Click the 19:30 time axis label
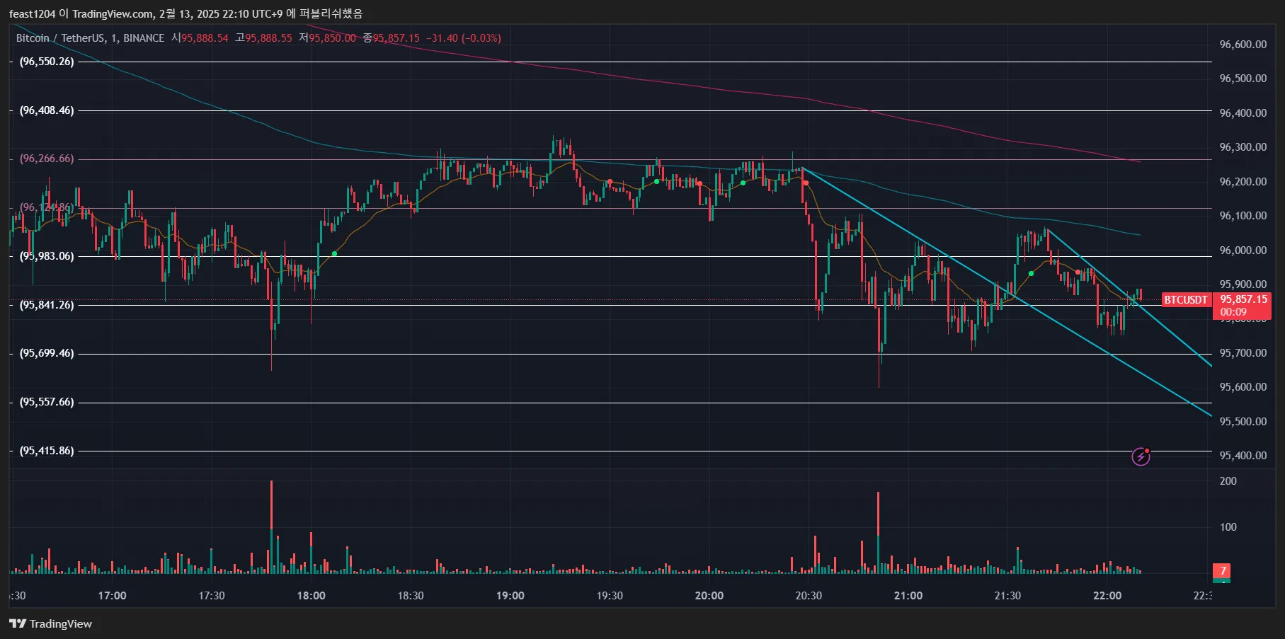 click(610, 596)
